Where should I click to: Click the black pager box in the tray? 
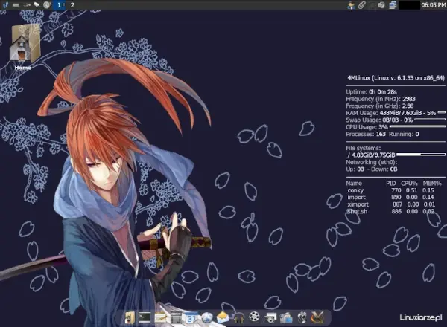pyautogui.click(x=409, y=5)
